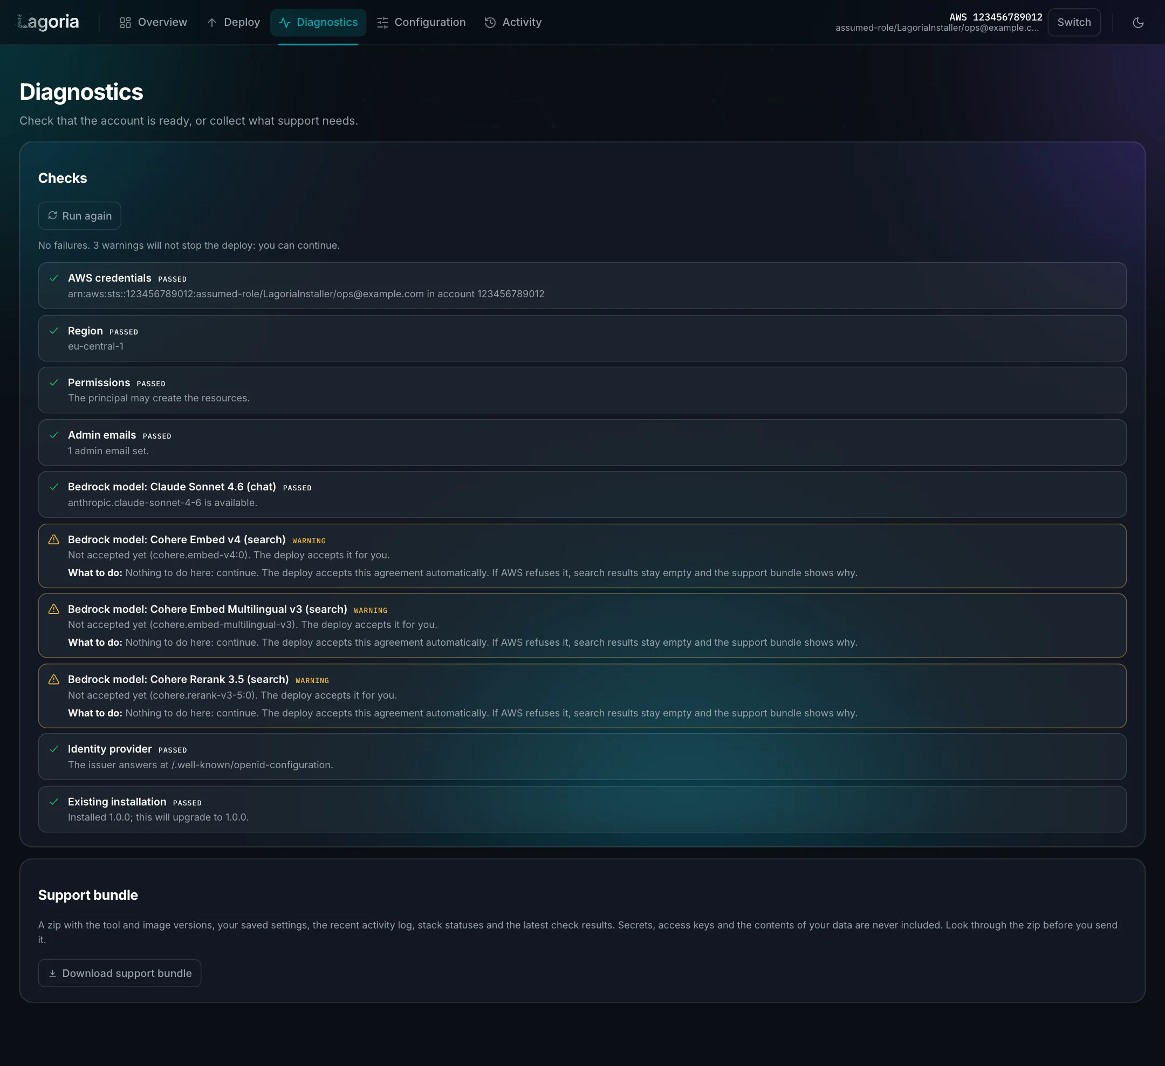The width and height of the screenshot is (1165, 1066).
Task: Click 'Installed 1.0.0; this will upgrade' text
Action: point(159,817)
